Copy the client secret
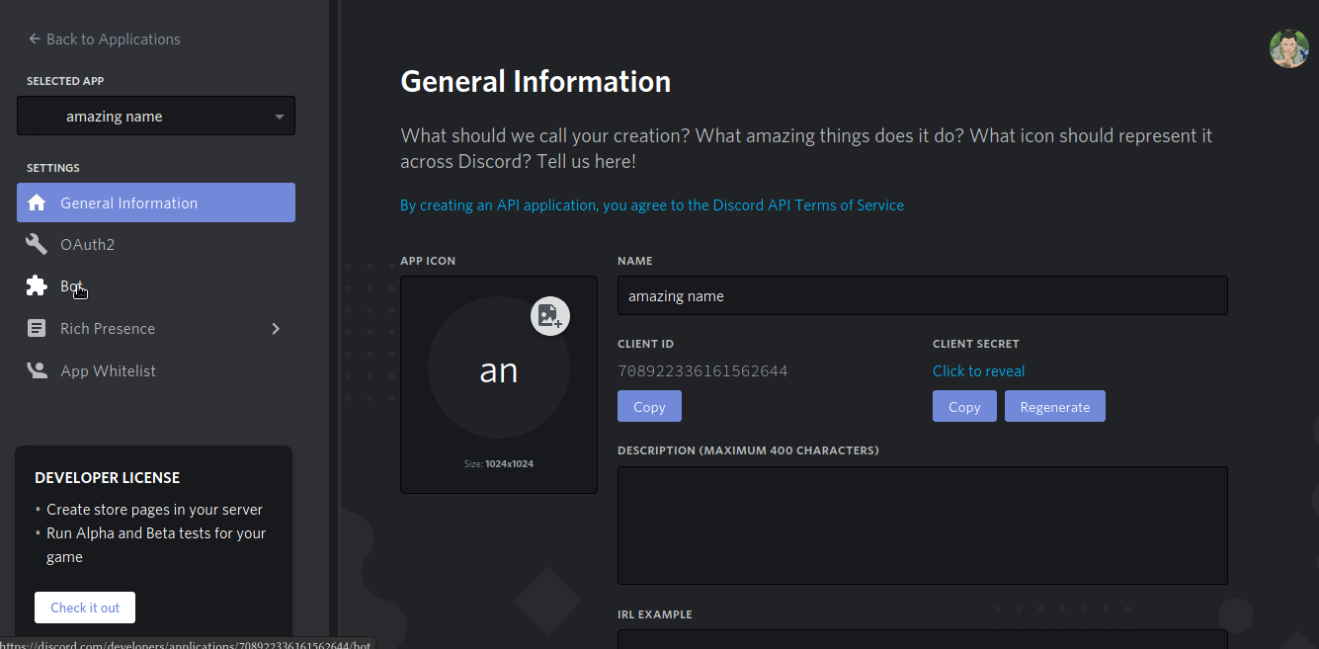This screenshot has height=649, width=1319. 964,406
